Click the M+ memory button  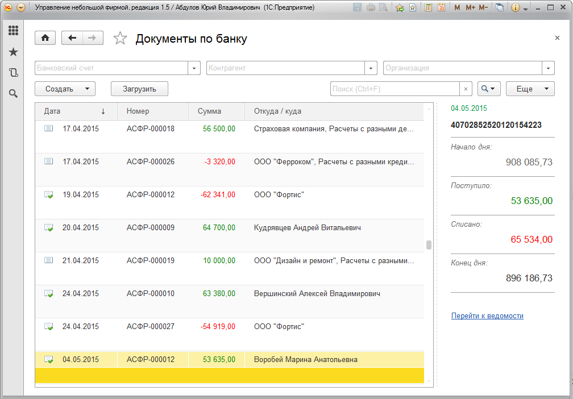(x=470, y=8)
